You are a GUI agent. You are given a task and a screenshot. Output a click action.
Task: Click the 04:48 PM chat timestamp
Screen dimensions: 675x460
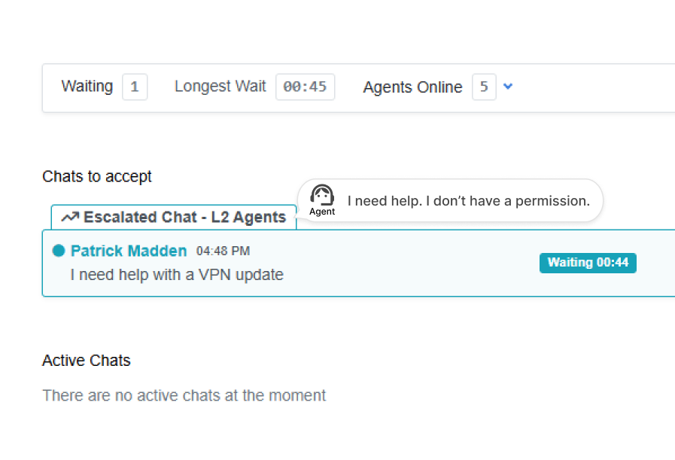coord(223,251)
